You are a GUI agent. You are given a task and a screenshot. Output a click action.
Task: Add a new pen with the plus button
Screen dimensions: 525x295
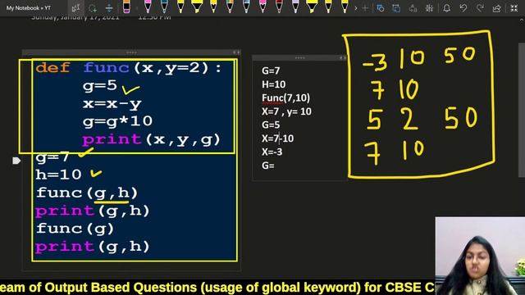(x=365, y=8)
